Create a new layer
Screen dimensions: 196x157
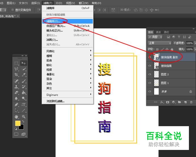(x=185, y=102)
